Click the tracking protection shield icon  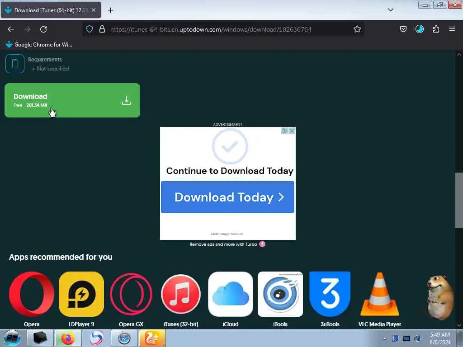coord(90,29)
